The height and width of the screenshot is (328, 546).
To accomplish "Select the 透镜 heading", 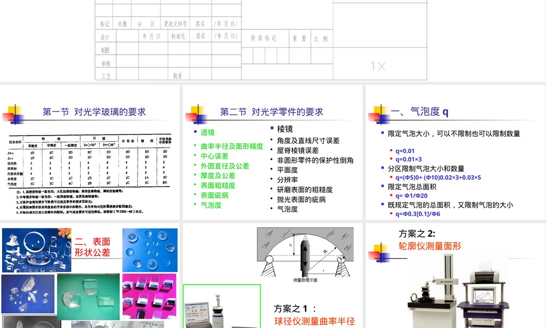I will point(207,132).
